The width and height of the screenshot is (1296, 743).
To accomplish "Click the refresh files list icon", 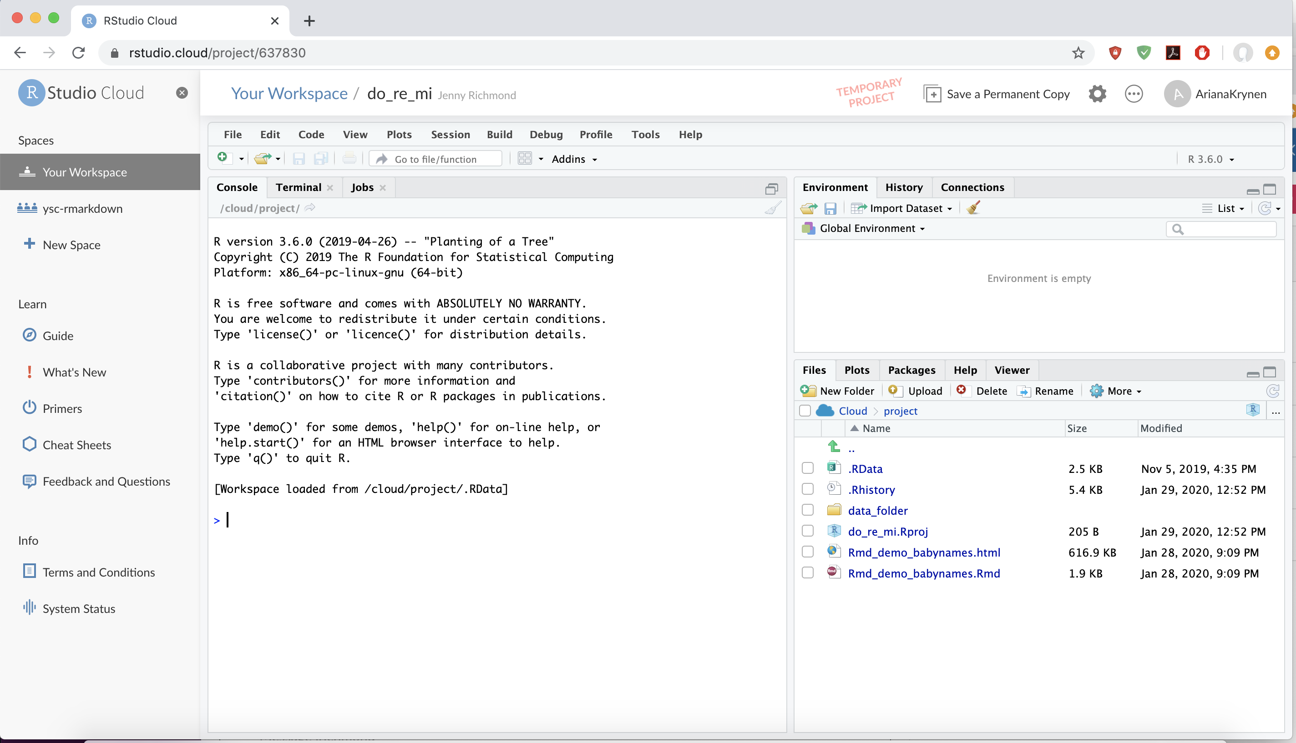I will pos(1272,391).
